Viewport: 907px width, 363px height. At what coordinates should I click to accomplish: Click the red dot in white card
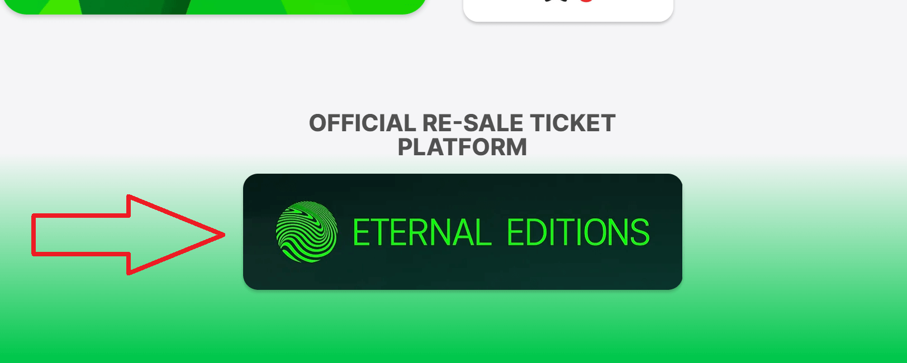pos(585,1)
